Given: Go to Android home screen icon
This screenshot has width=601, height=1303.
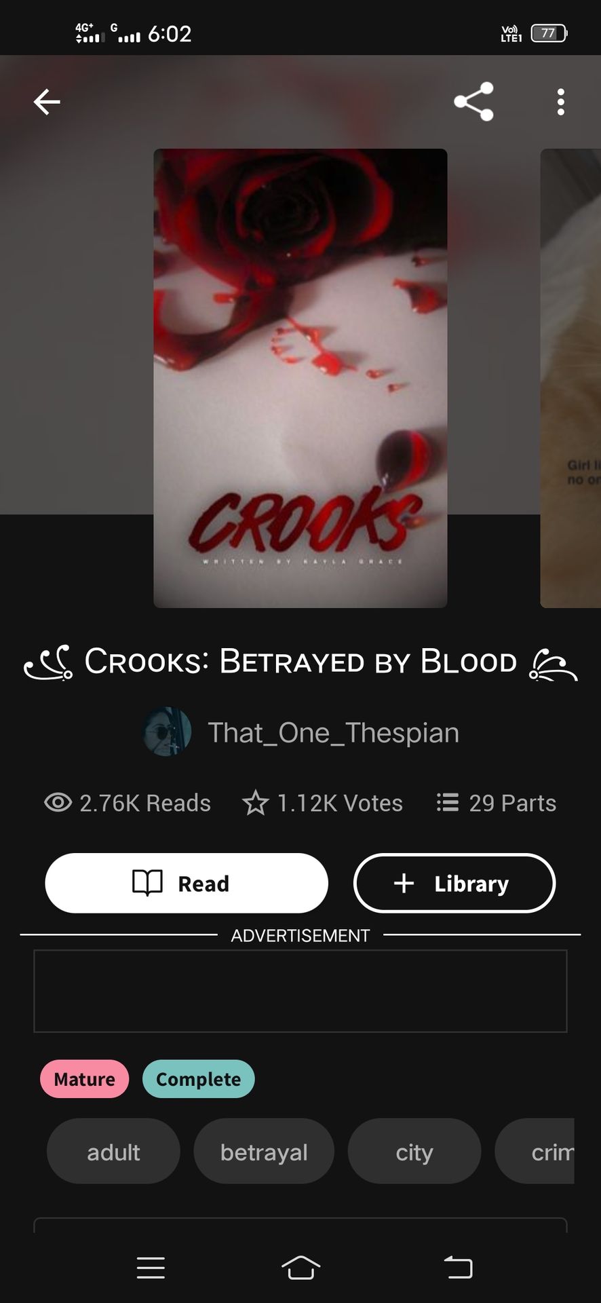Looking at the screenshot, I should (x=300, y=1267).
